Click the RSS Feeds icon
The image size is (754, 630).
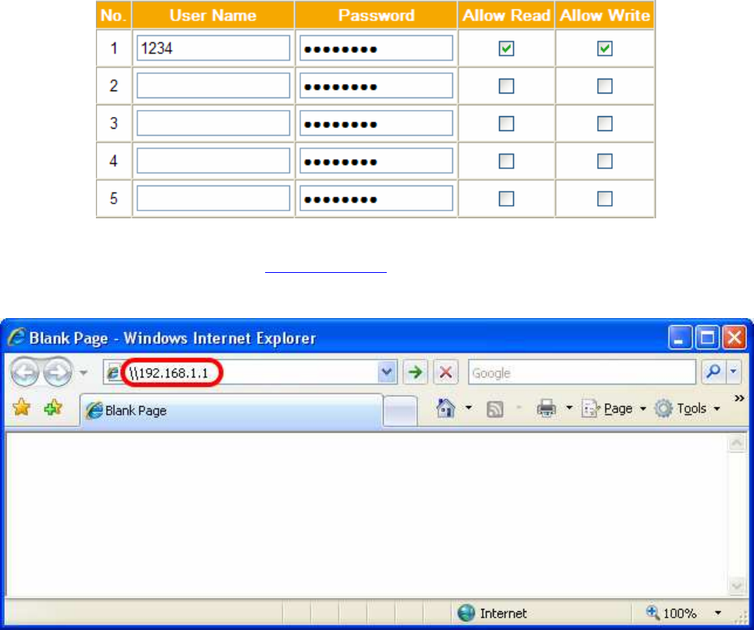pos(495,409)
